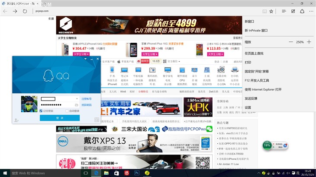Screen dimensions: 316x177
Task: Select 固定到开始屏幕 menu item
Action: (257, 71)
